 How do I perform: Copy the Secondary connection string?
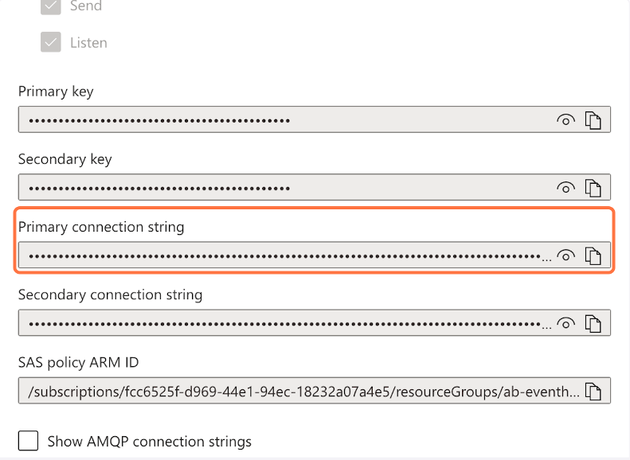(x=593, y=323)
